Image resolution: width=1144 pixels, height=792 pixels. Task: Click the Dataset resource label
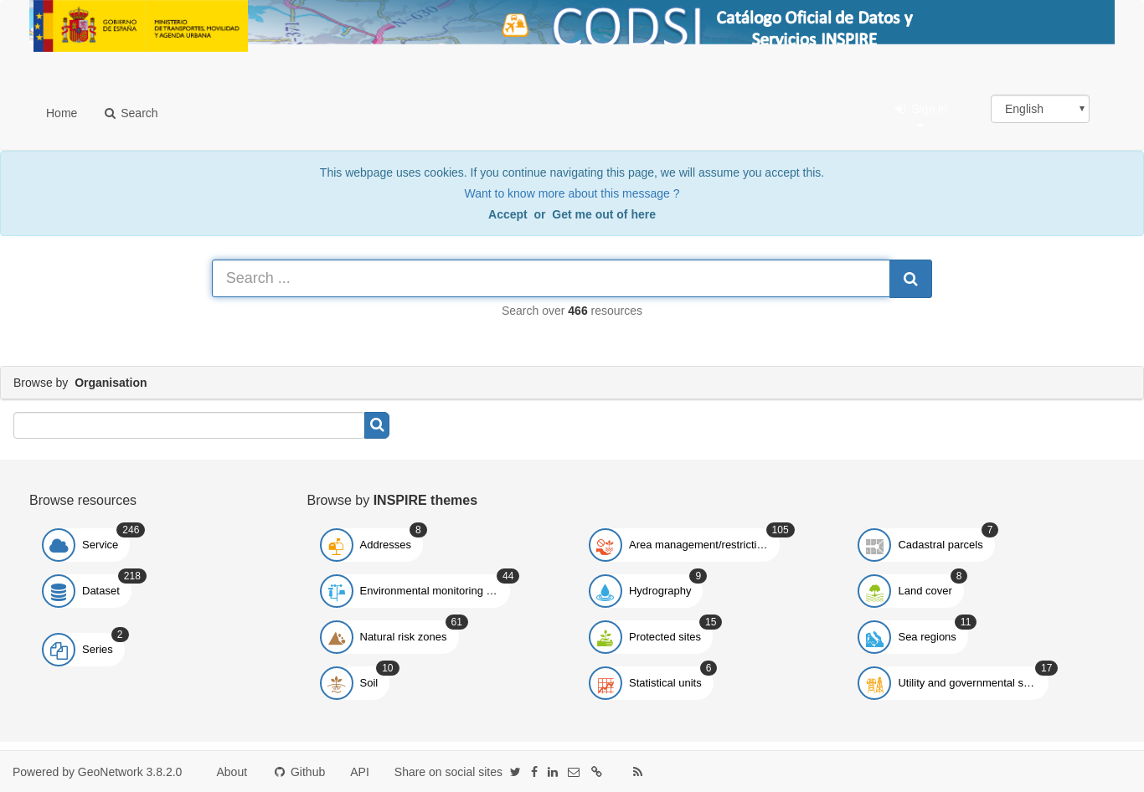[x=100, y=591]
